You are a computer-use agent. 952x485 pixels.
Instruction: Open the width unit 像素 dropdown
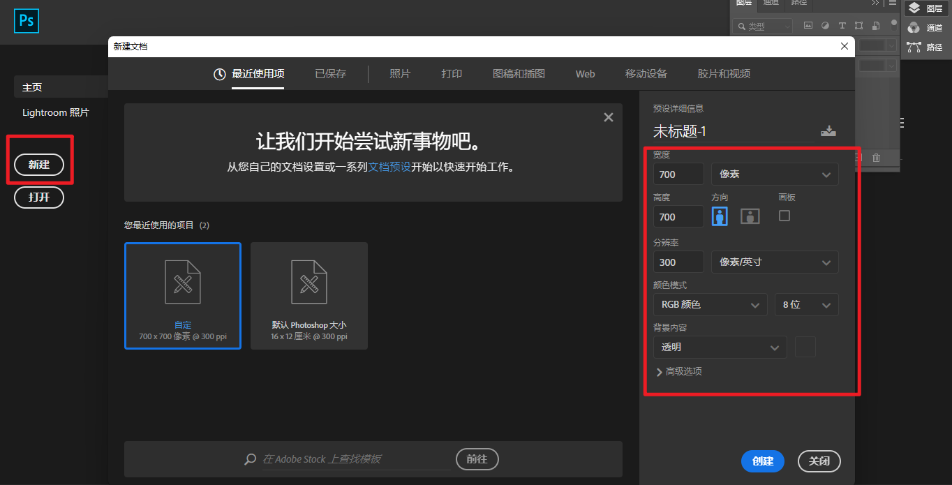pos(775,174)
